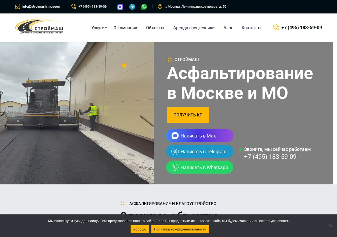Open the О компании menu item
Screen dimensions: 337x237
125,28
